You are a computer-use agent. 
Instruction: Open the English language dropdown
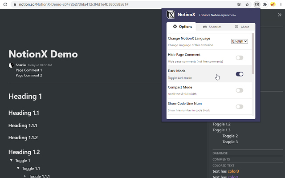(x=240, y=41)
